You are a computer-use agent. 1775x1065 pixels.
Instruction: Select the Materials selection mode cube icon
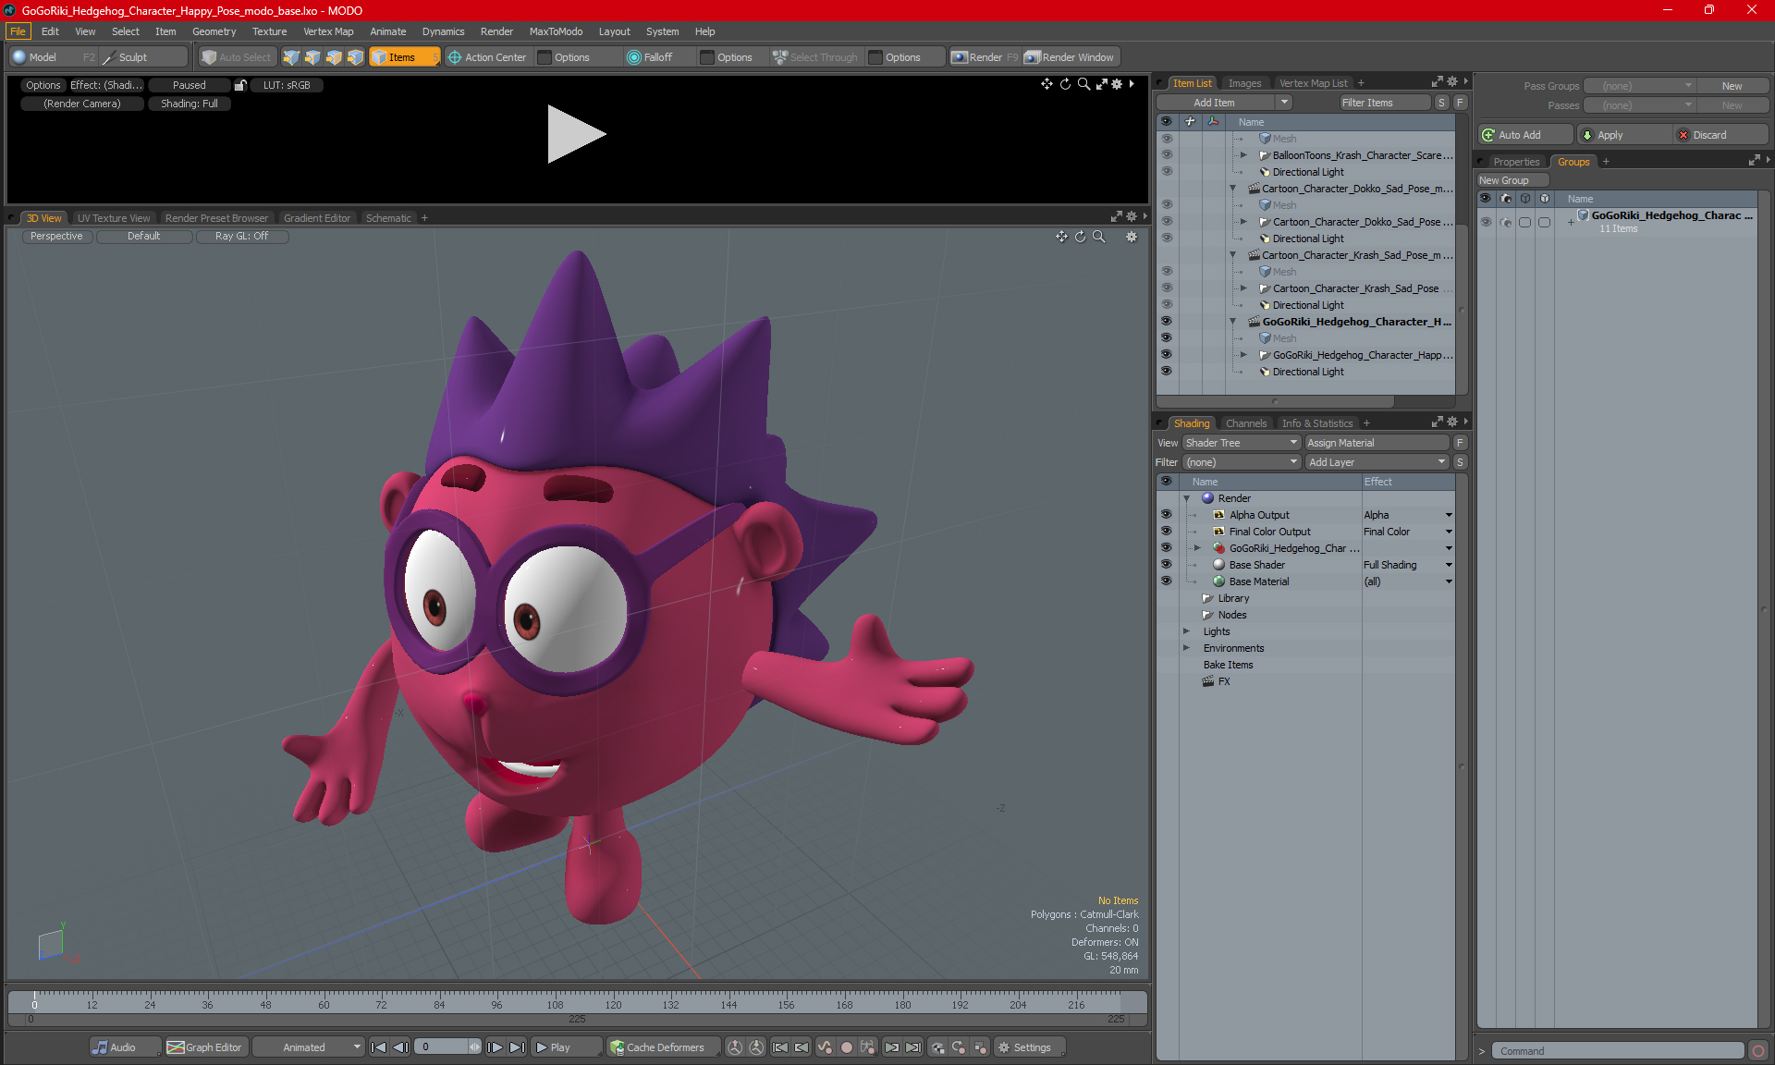tap(355, 57)
